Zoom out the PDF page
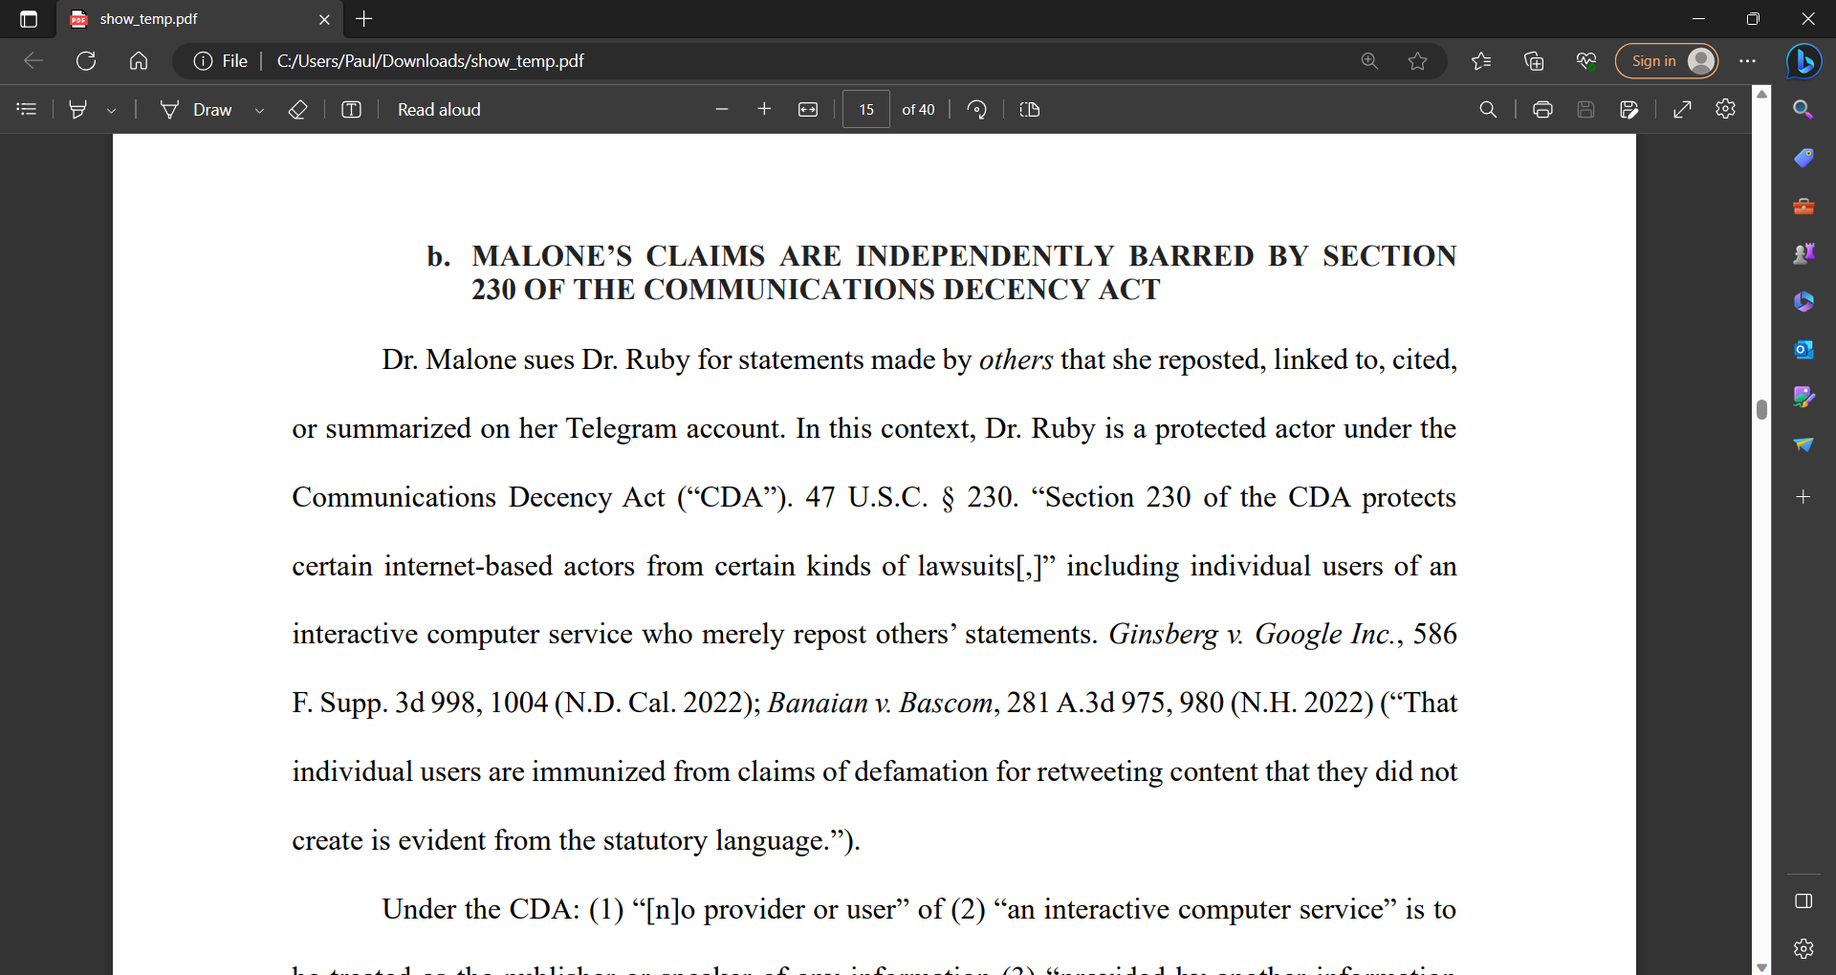The image size is (1836, 975). coord(722,109)
